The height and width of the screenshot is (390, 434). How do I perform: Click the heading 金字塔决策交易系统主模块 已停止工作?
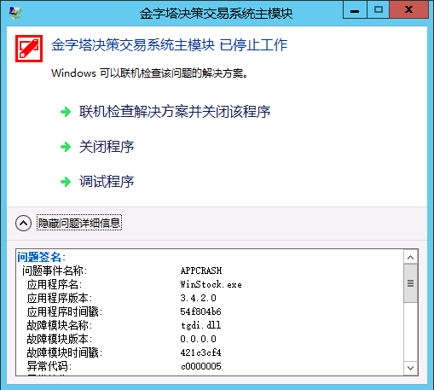[x=170, y=45]
